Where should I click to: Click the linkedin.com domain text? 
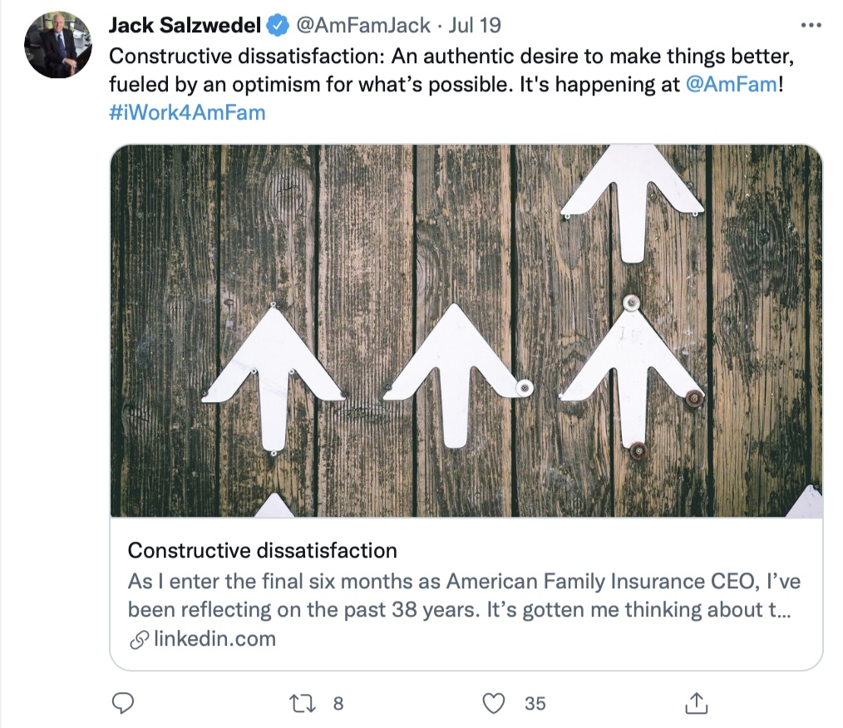[x=214, y=639]
